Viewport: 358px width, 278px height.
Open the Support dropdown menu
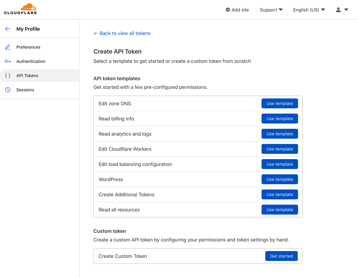pyautogui.click(x=271, y=10)
